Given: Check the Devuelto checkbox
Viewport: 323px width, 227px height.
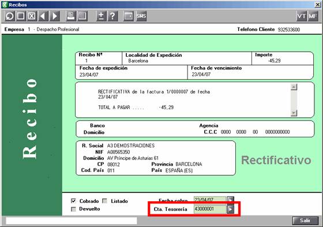Looking at the screenshot, I should tap(73, 209).
